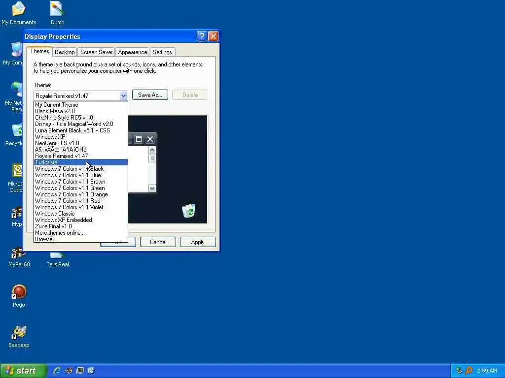Choose Windows 7 Colors v1.1 Blue
Viewport: 505px width, 378px height.
[x=80, y=175]
